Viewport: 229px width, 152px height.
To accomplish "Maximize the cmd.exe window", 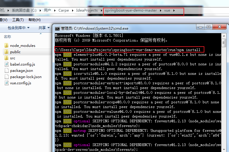I will pyautogui.click(x=209, y=27).
